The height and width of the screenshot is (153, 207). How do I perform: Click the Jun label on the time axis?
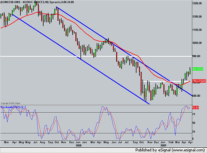[x=114, y=142]
